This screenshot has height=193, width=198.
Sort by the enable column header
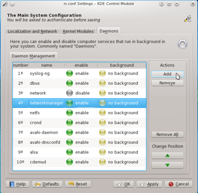click(81, 65)
